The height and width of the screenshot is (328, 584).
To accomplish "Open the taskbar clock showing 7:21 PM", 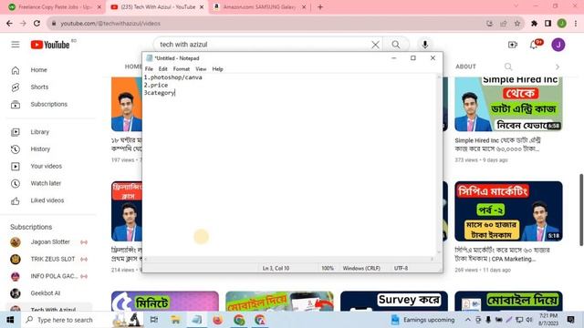I will click(547, 320).
